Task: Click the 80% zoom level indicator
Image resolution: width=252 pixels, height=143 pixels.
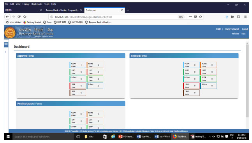Action: tap(181, 17)
